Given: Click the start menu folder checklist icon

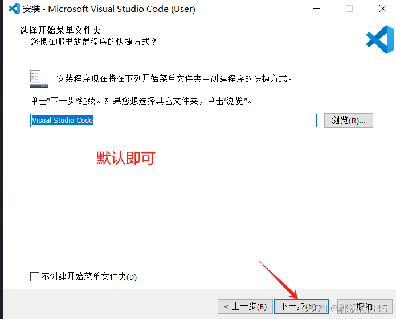Looking at the screenshot, I should (x=39, y=79).
